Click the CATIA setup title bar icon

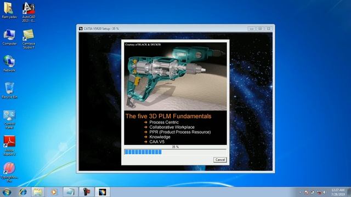[x=81, y=28]
